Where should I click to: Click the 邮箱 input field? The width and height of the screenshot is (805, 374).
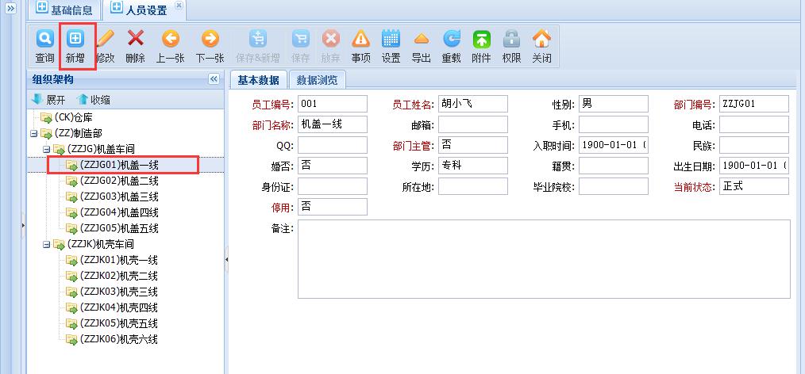[473, 124]
